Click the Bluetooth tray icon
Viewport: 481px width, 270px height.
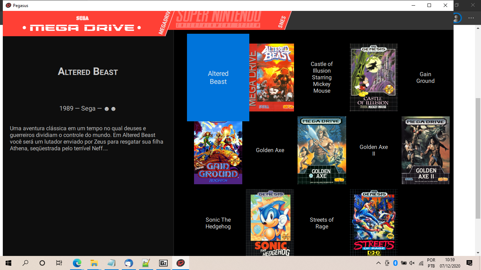[395, 263]
